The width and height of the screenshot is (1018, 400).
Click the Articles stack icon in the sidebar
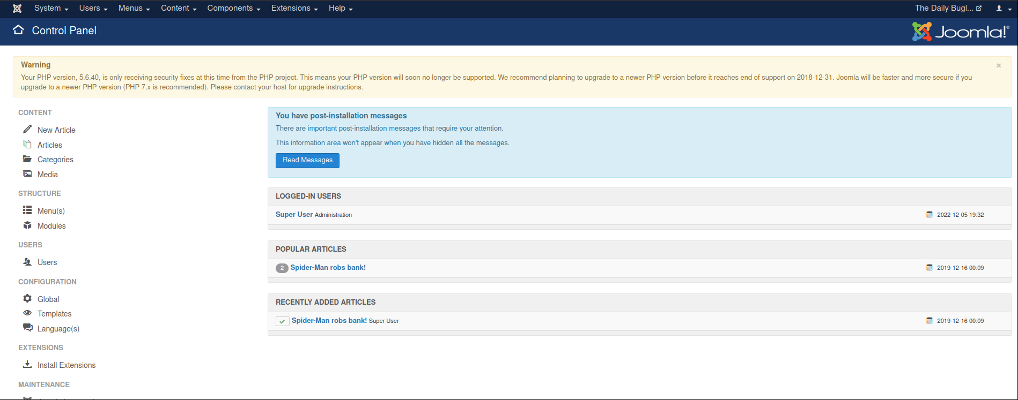27,144
